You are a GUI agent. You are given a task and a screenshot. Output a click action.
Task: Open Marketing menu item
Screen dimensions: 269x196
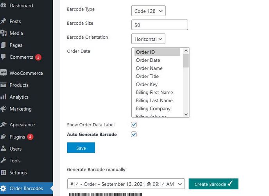27,109
